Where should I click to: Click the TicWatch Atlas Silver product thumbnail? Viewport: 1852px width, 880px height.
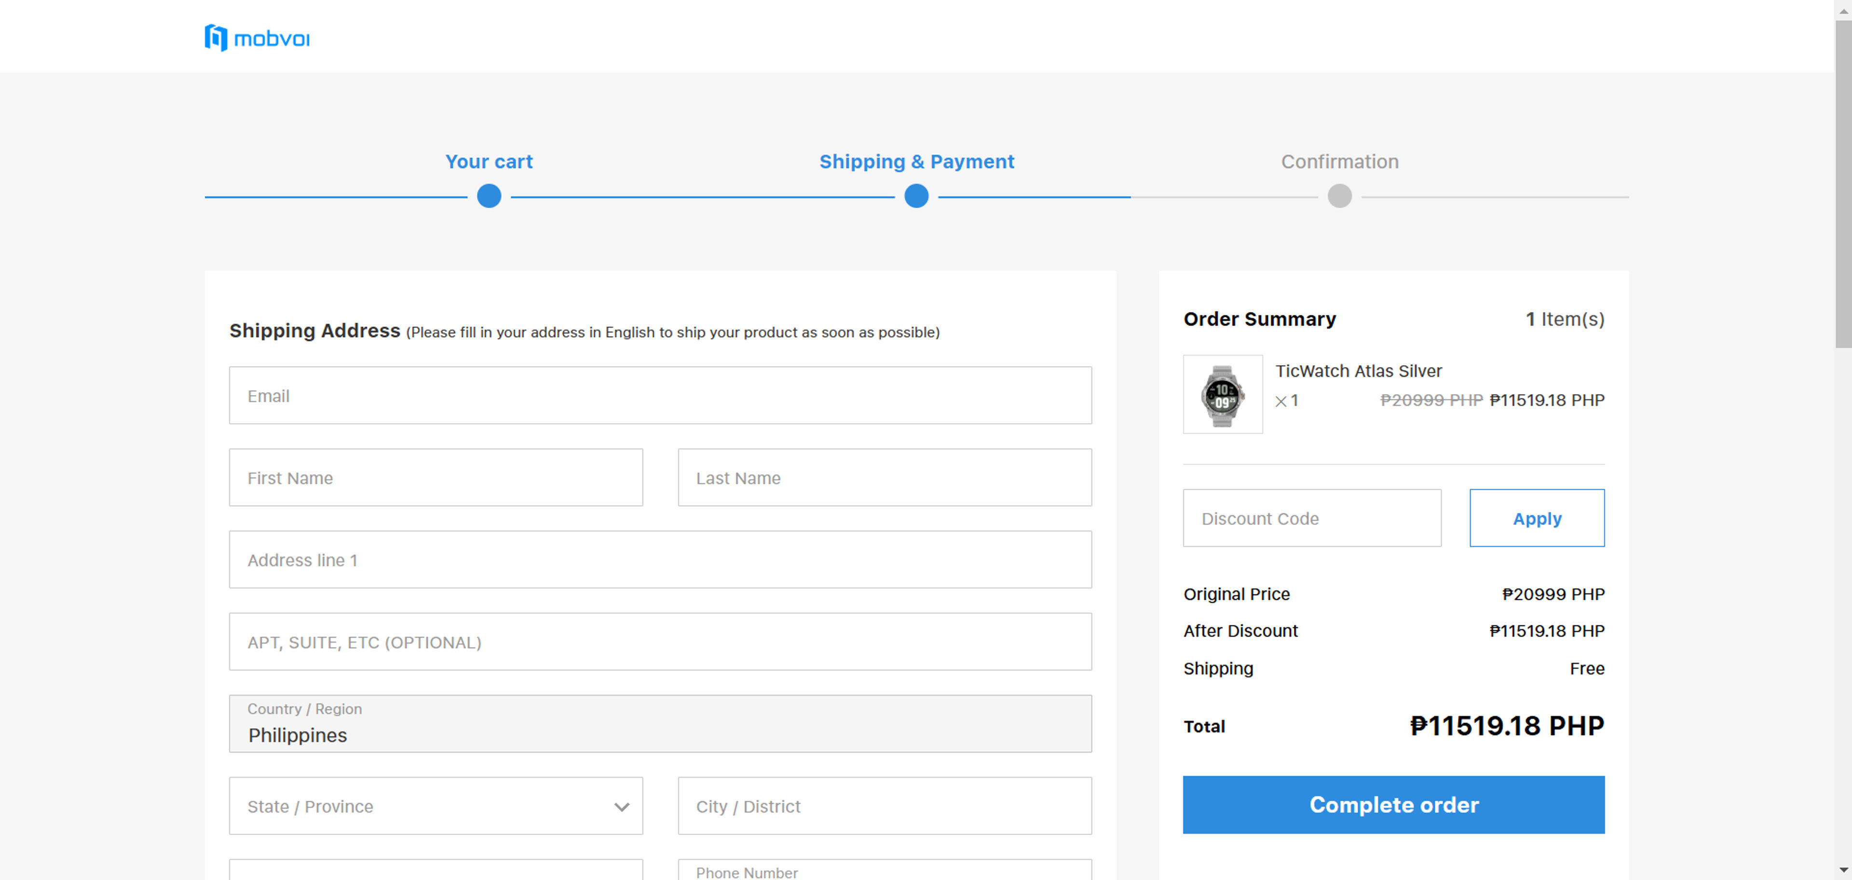[1222, 394]
